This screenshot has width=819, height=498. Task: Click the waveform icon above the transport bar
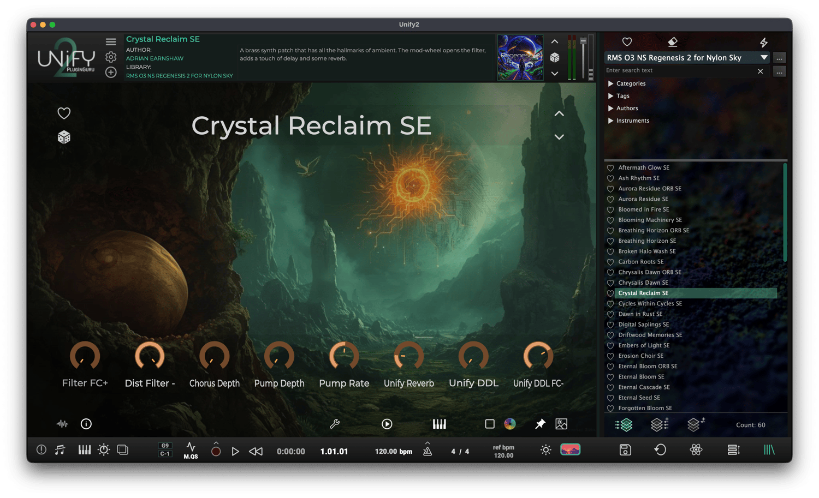62,424
